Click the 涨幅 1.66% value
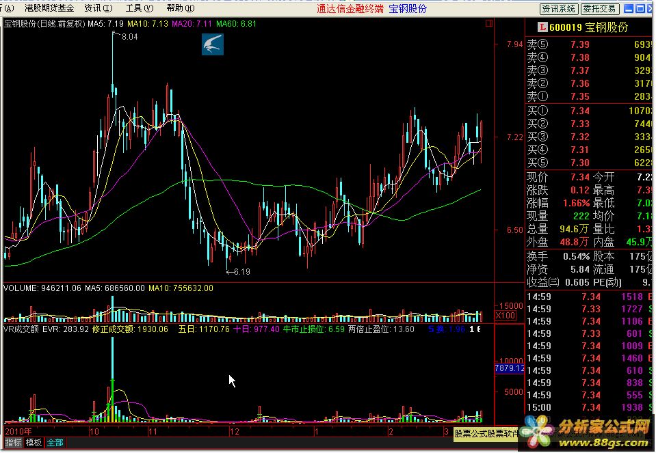Image resolution: width=656 pixels, height=453 pixels. pos(576,203)
